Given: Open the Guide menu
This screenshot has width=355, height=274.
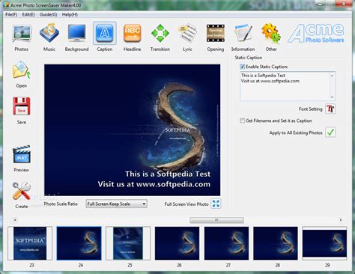Looking at the screenshot, I should [49, 14].
